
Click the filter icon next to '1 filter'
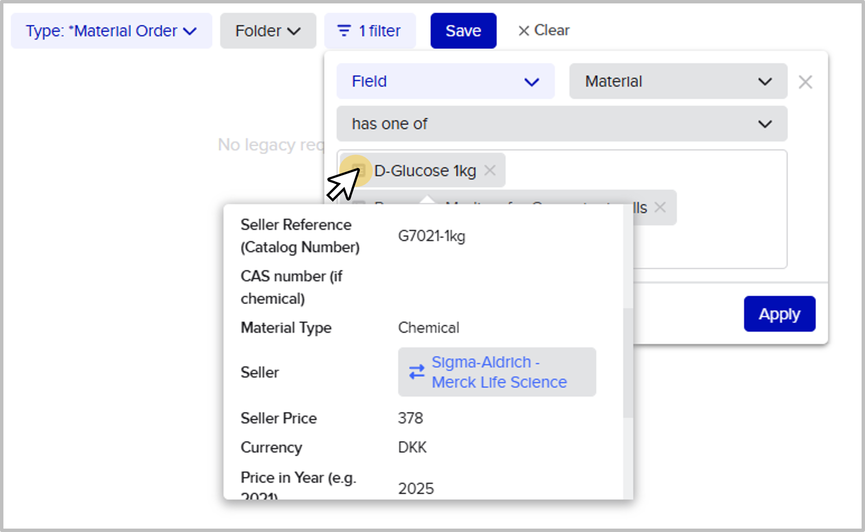(x=344, y=31)
